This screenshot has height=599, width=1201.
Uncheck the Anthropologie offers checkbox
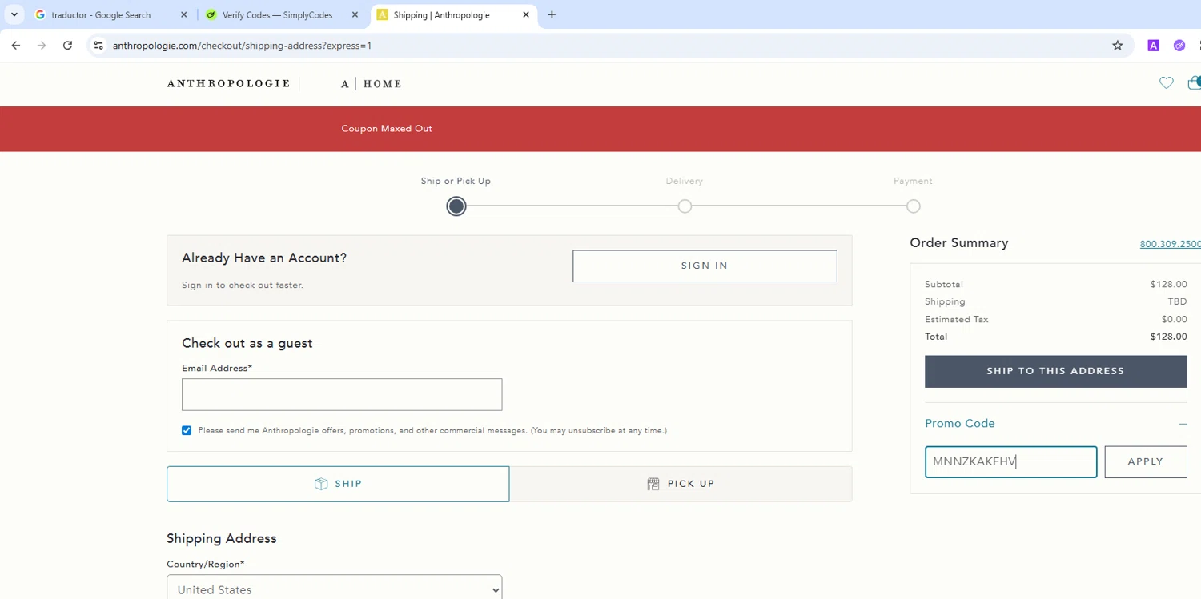(187, 430)
